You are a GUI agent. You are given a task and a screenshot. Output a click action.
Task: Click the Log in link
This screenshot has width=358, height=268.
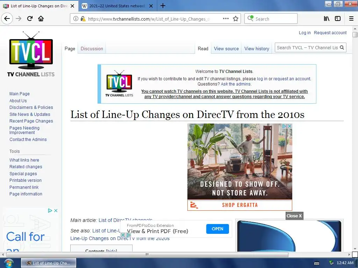coord(305,32)
